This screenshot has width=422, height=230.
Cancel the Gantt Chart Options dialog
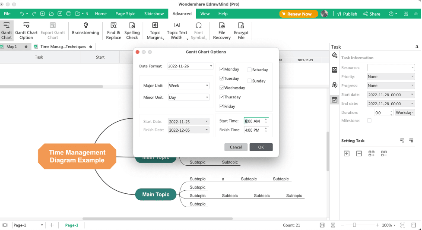pos(236,147)
